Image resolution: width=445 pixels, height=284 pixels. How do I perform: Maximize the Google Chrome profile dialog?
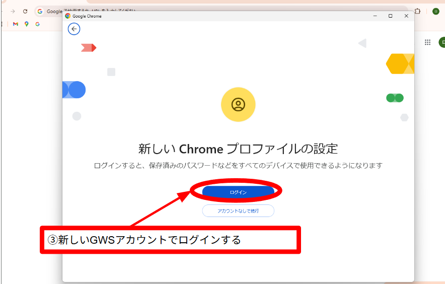click(390, 16)
